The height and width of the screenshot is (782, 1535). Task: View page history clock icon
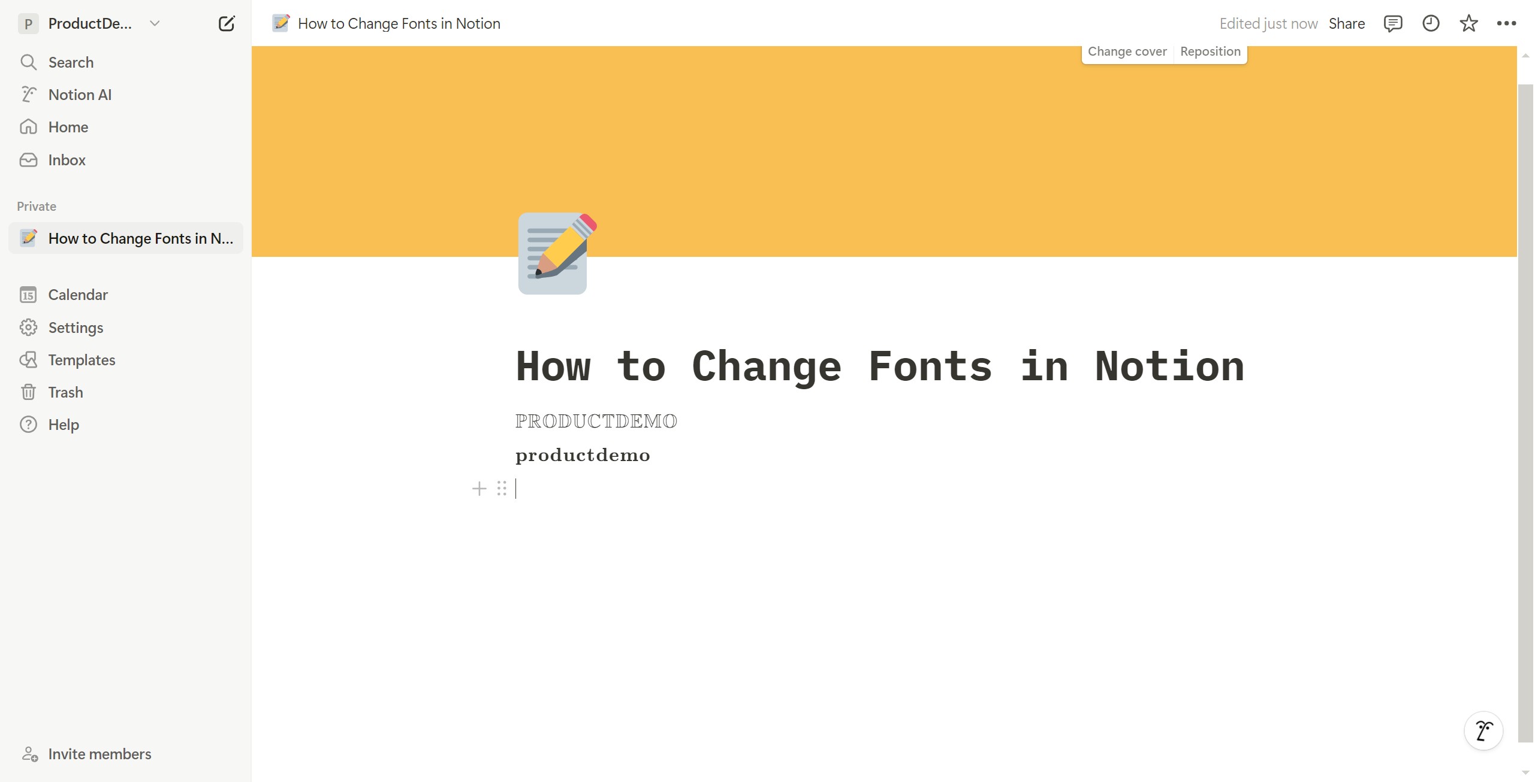[1431, 23]
